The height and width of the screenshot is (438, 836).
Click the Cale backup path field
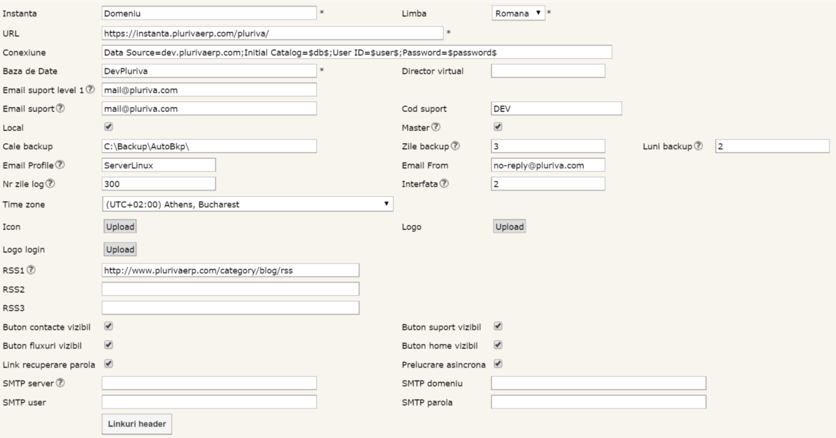[x=209, y=146]
